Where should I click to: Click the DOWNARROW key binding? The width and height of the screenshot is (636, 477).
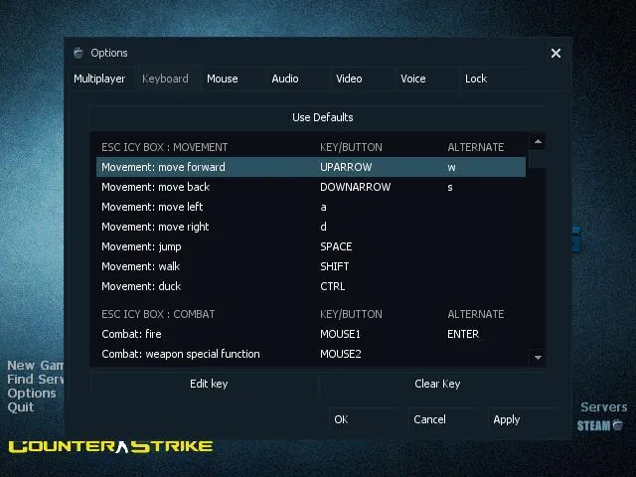356,187
